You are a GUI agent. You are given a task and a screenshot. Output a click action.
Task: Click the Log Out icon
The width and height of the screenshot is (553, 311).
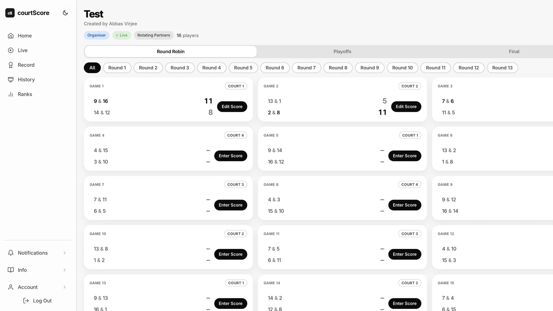(x=26, y=301)
